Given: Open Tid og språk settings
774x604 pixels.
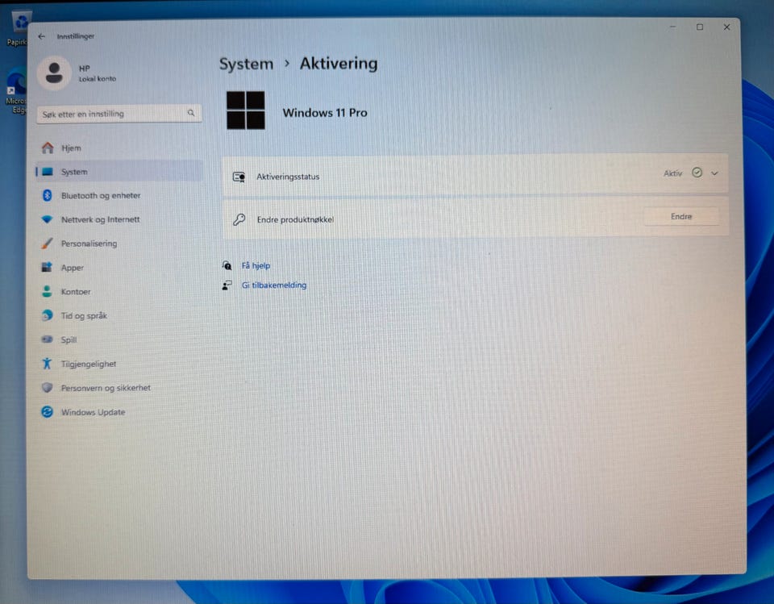Looking at the screenshot, I should (x=119, y=315).
